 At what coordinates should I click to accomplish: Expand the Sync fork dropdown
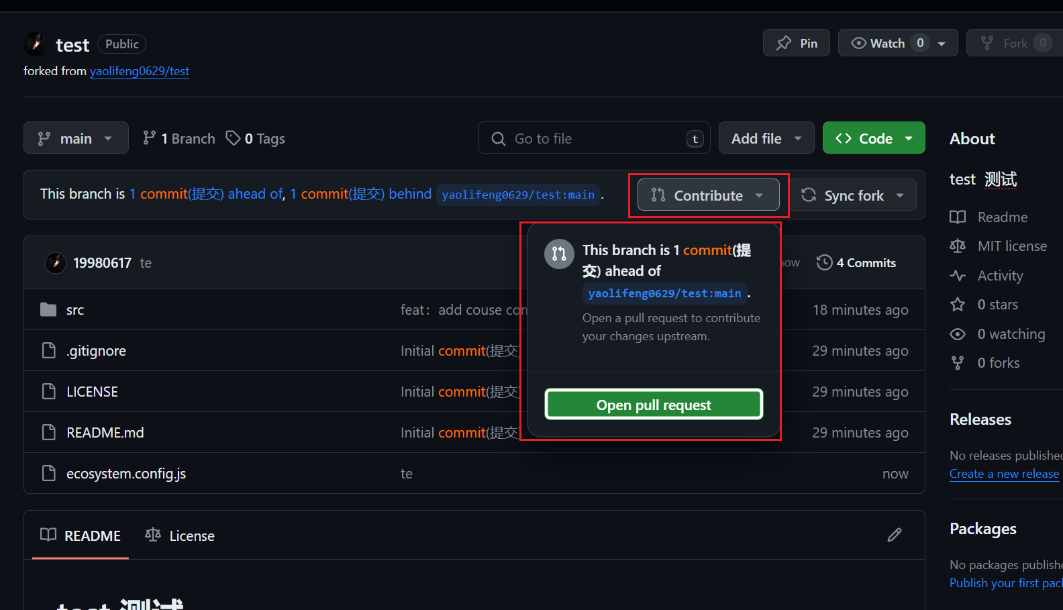point(852,195)
